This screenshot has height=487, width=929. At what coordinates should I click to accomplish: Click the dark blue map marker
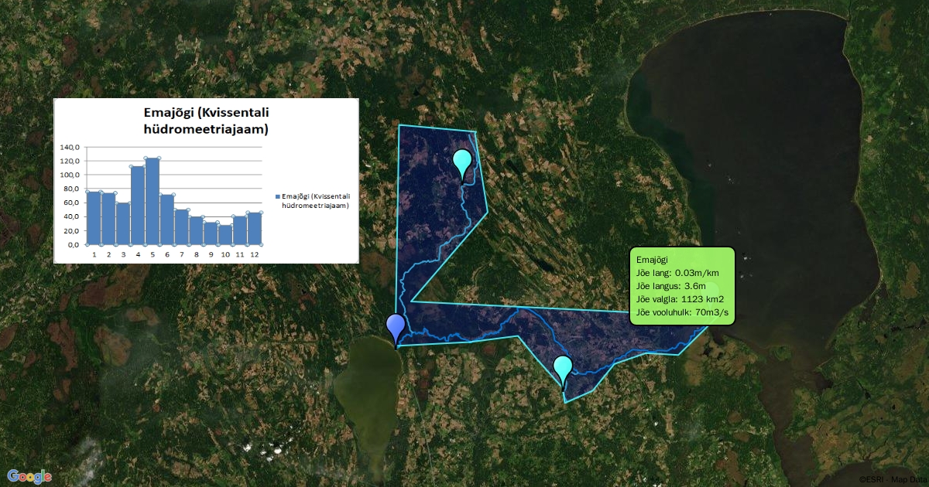tap(396, 327)
